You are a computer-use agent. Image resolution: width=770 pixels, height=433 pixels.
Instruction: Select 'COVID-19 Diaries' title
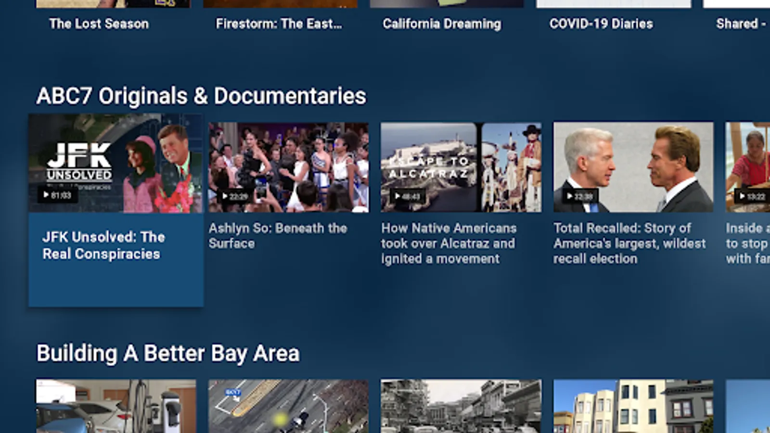click(601, 24)
